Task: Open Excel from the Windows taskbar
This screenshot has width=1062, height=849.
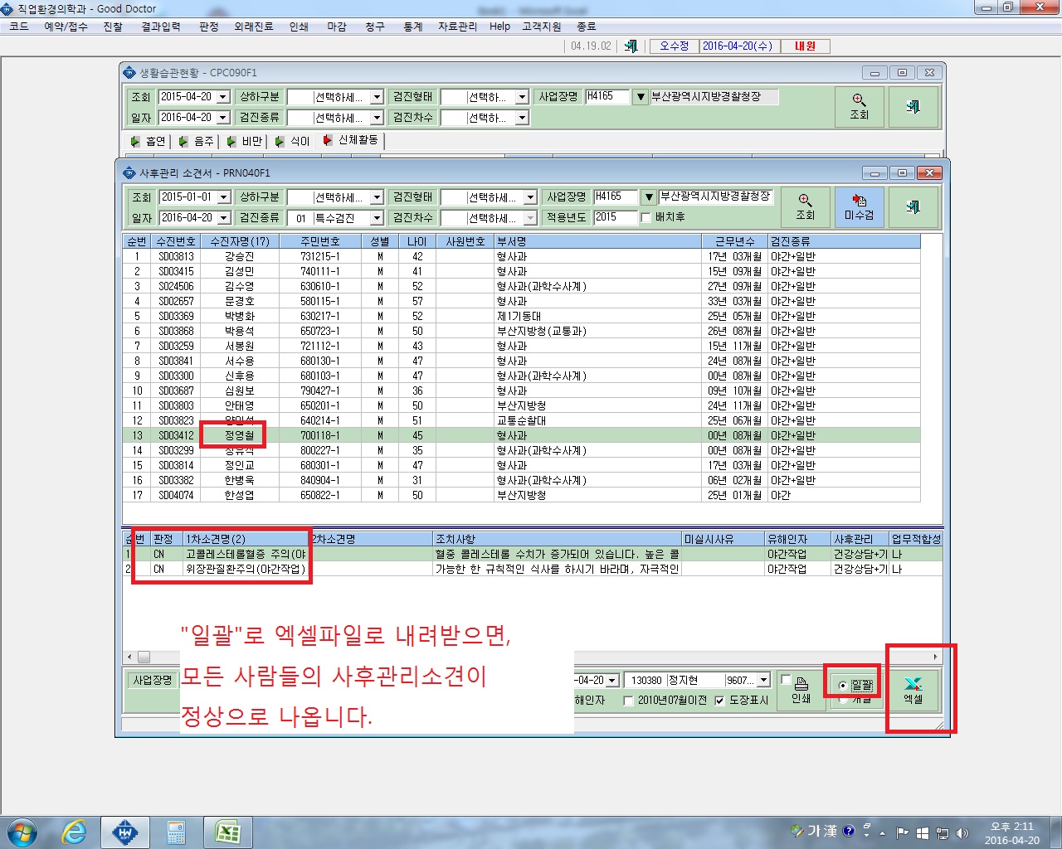Action: 227,832
